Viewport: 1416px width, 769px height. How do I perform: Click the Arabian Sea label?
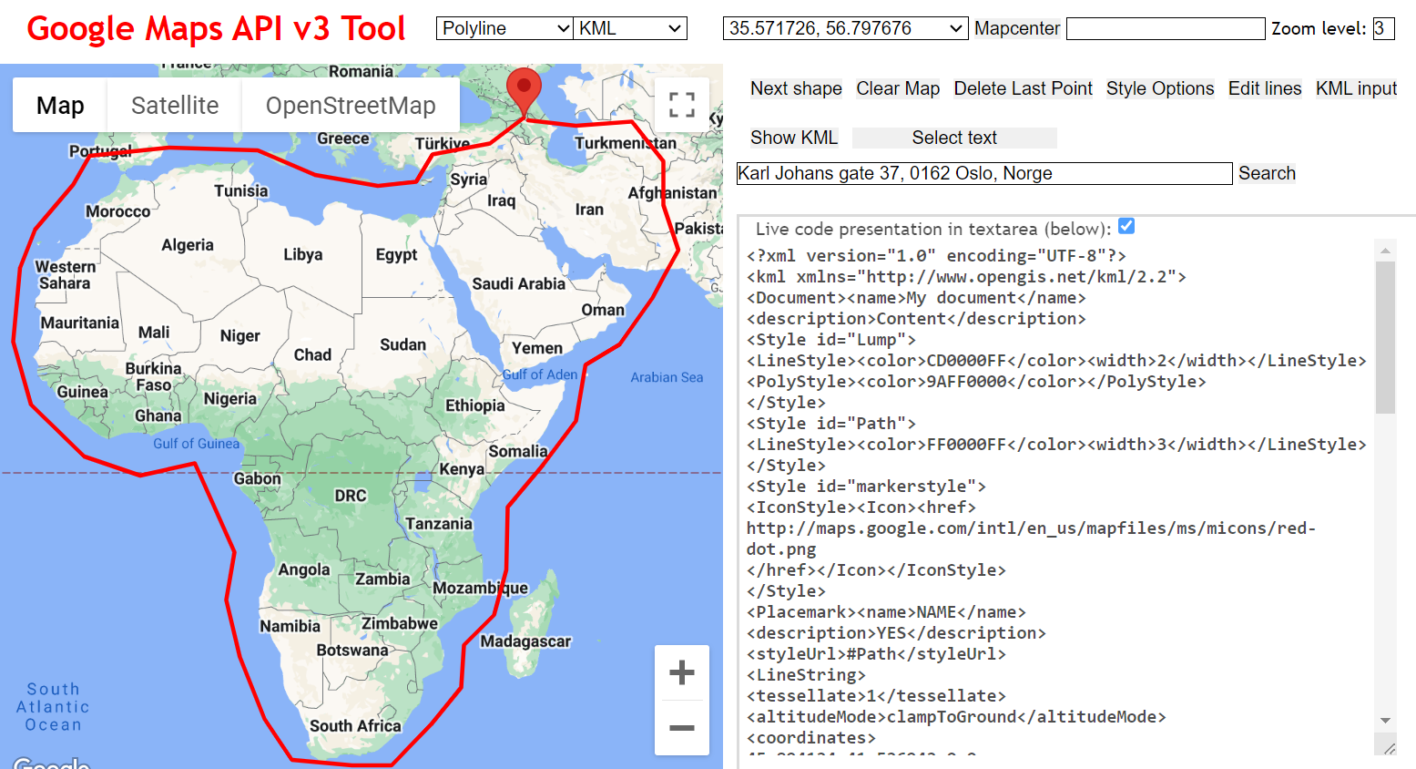667,377
